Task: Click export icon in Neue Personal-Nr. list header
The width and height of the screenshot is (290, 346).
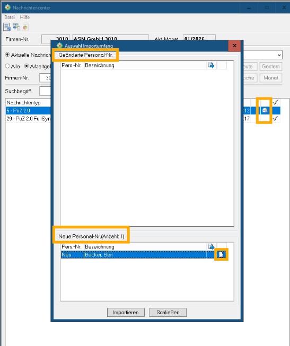Action: click(212, 247)
